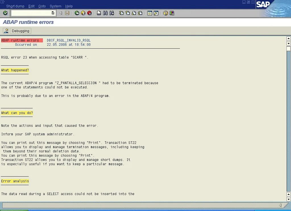
Task: Create a new session icon
Action: (149, 13)
